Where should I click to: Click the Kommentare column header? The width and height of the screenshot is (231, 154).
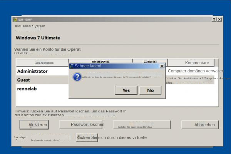[191, 63]
